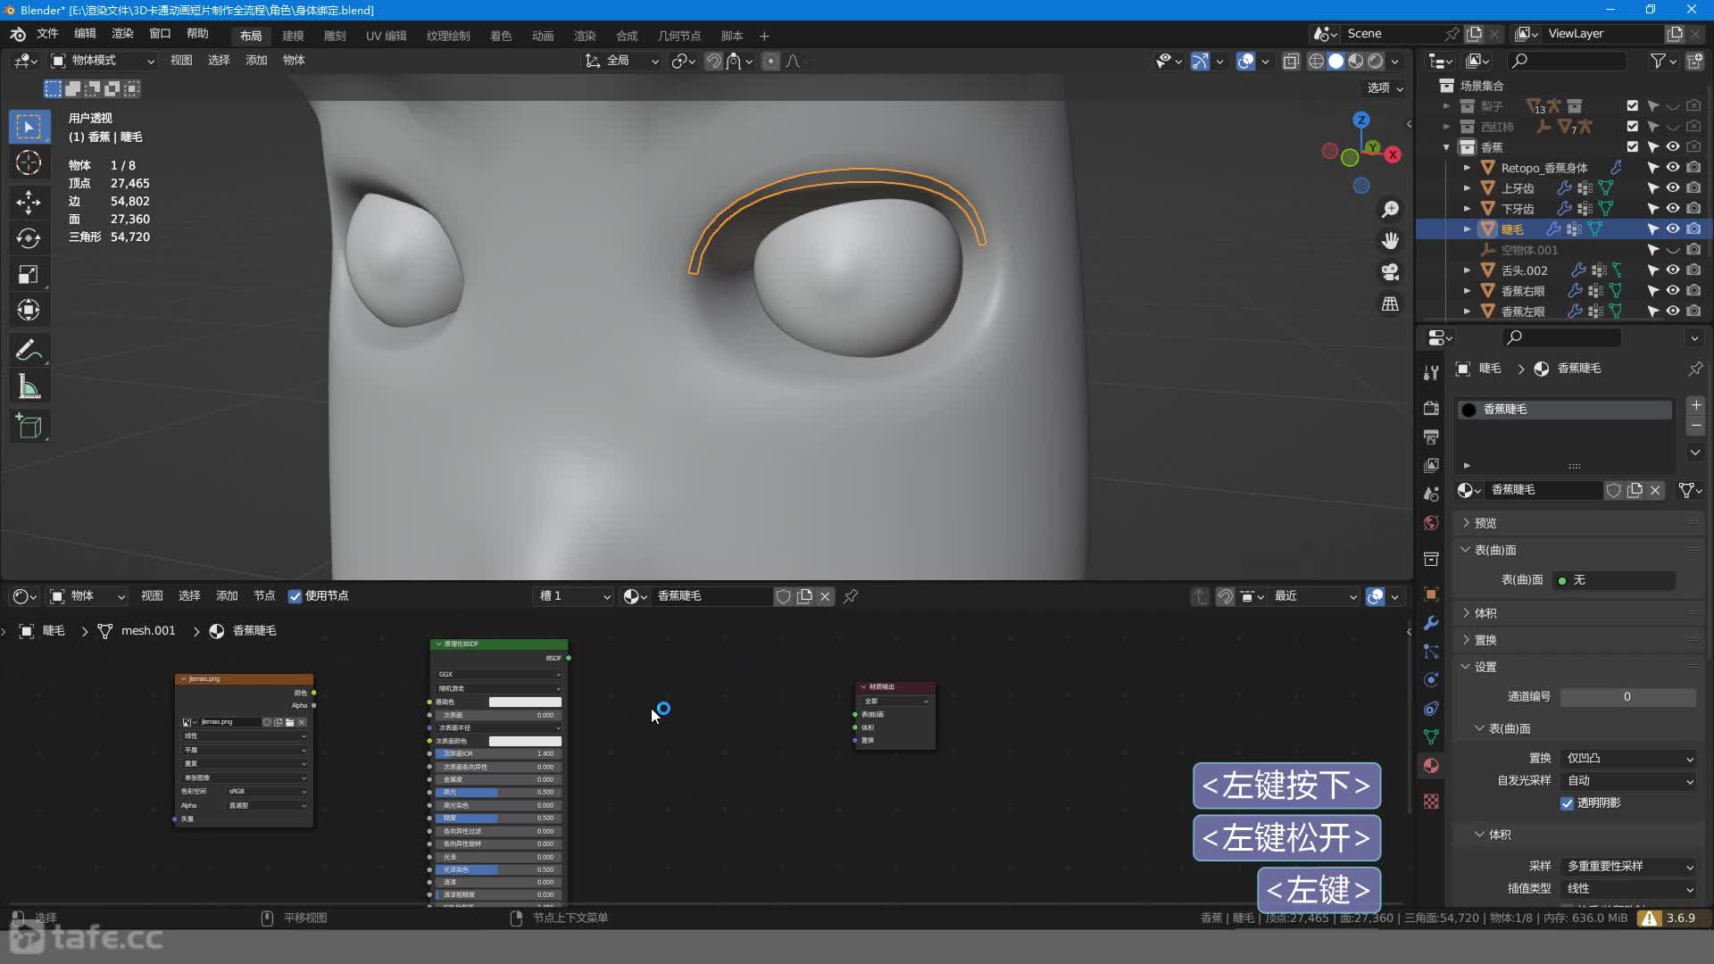Click the 基础色 white color swatch
The image size is (1714, 964).
click(525, 702)
